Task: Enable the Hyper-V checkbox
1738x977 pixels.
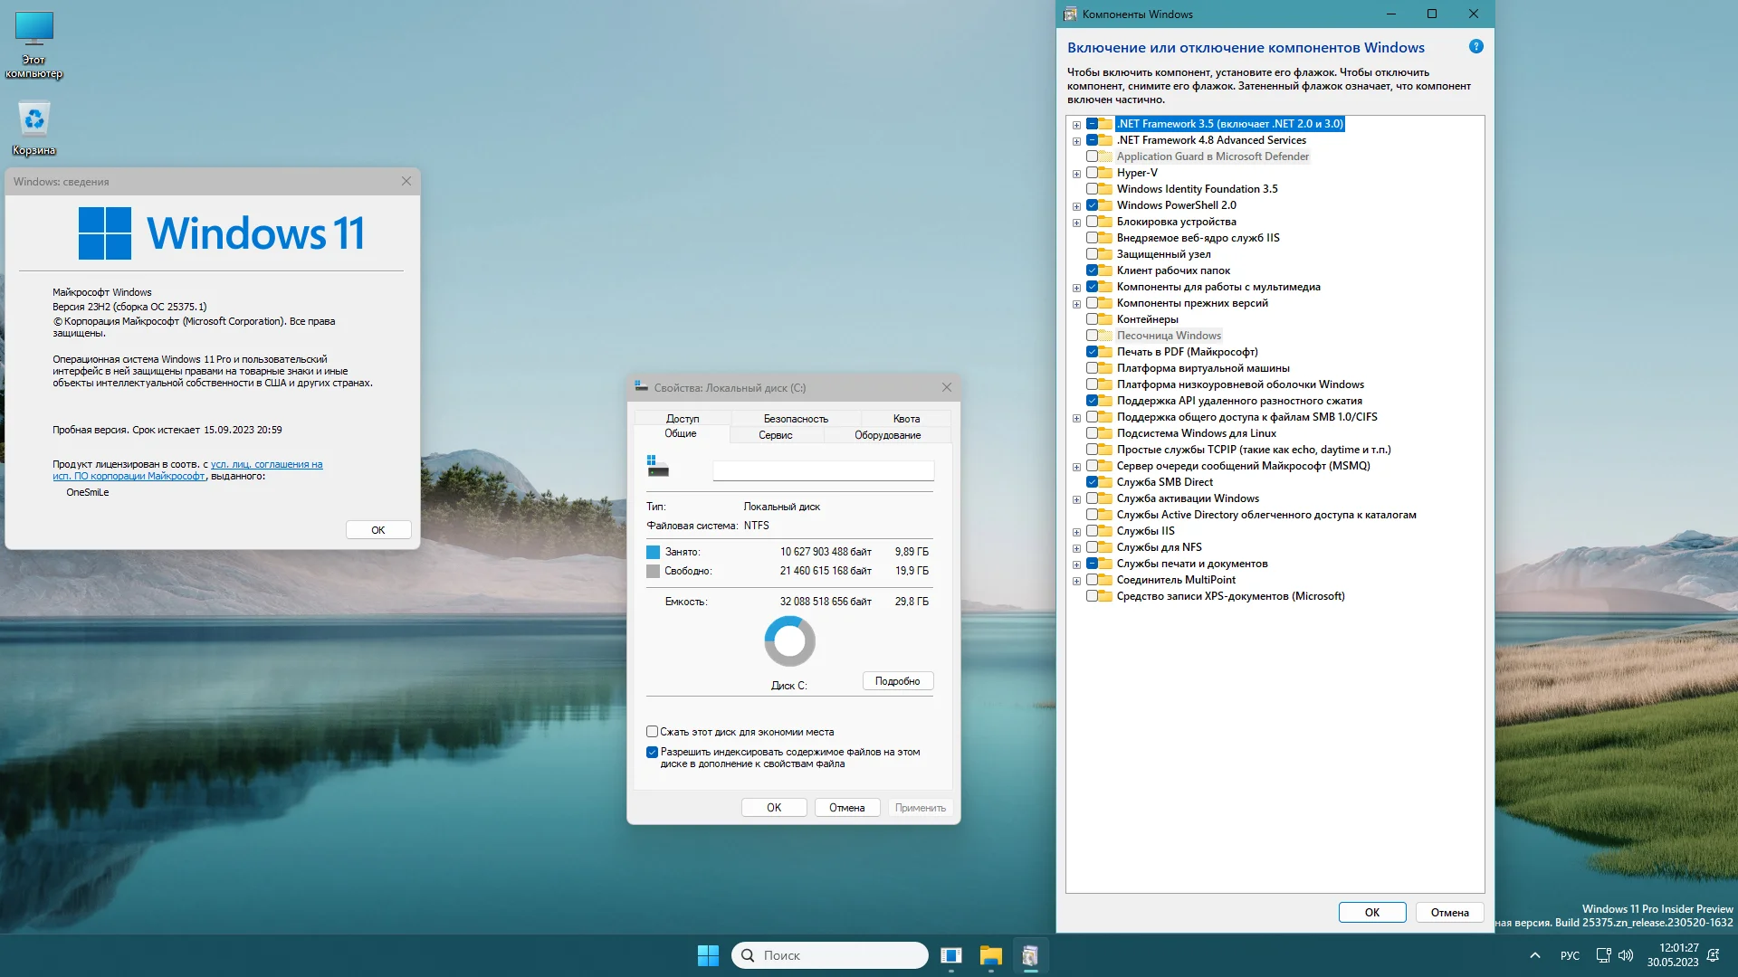Action: [x=1092, y=173]
